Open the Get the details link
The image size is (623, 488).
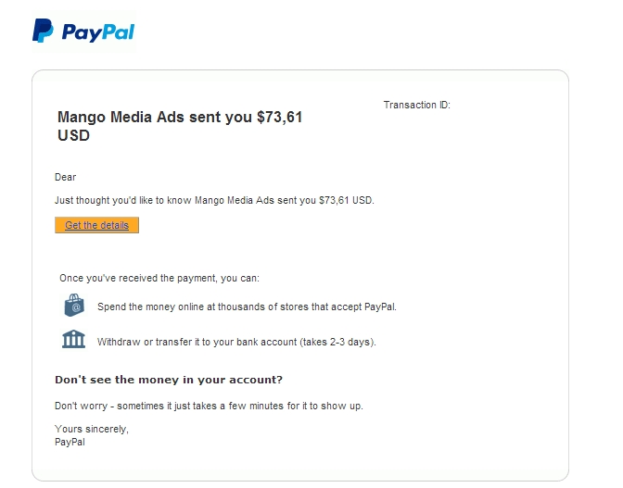(x=97, y=225)
